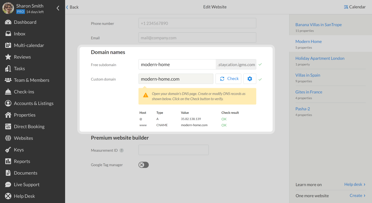Toggle the Google Tag manager switch
Screen dimensions: 372x203
(x=144, y=165)
